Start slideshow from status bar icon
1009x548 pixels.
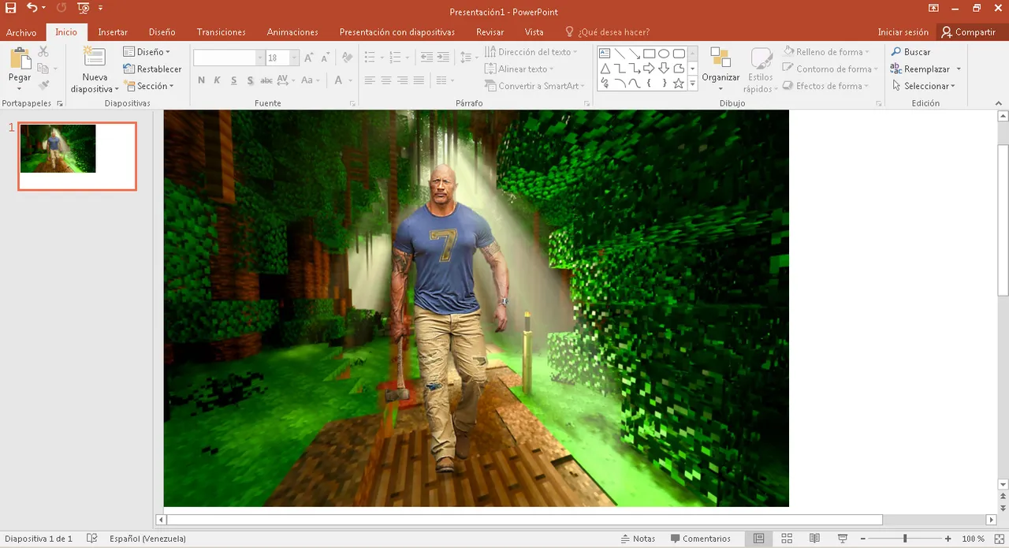843,539
